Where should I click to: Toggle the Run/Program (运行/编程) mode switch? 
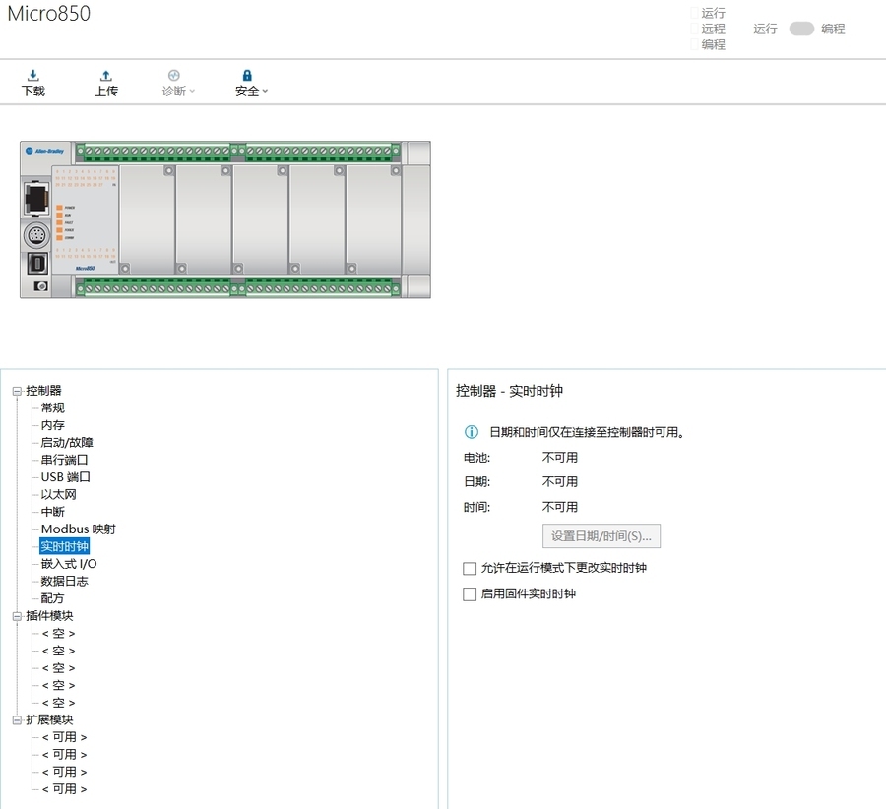[801, 29]
